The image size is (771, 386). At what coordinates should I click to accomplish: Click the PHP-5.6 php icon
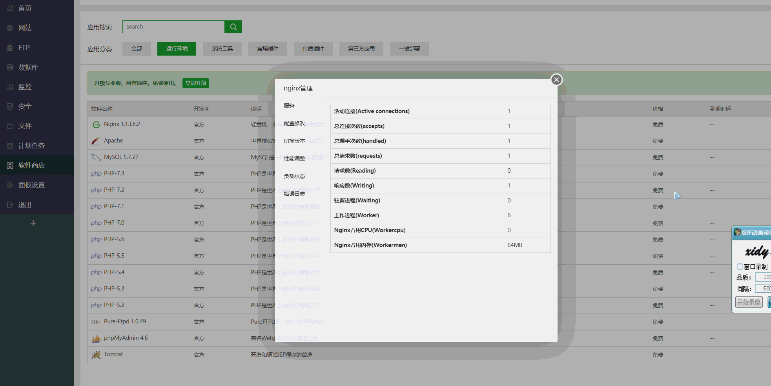(x=96, y=240)
